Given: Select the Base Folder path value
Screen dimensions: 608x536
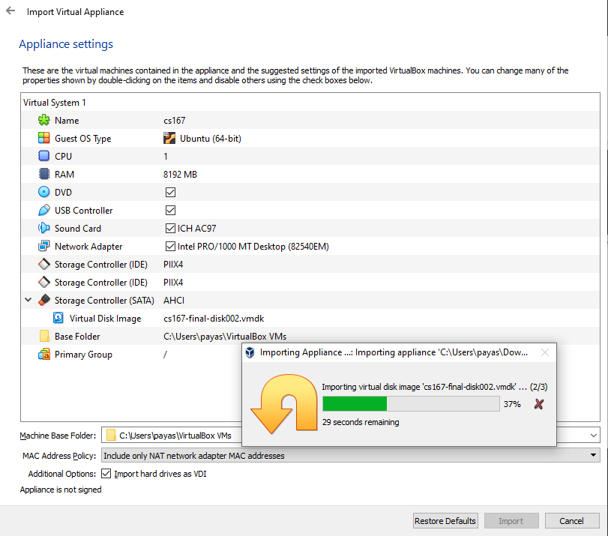Looking at the screenshot, I should 225,337.
